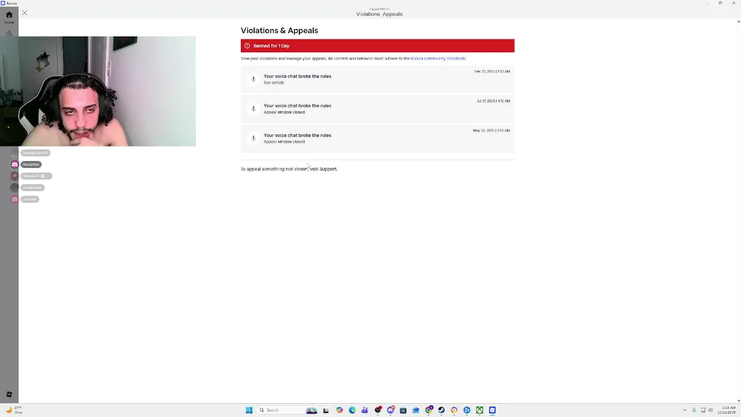The width and height of the screenshot is (741, 417).
Task: Click the 'Banned for 1 Day' red banner
Action: coord(377,46)
